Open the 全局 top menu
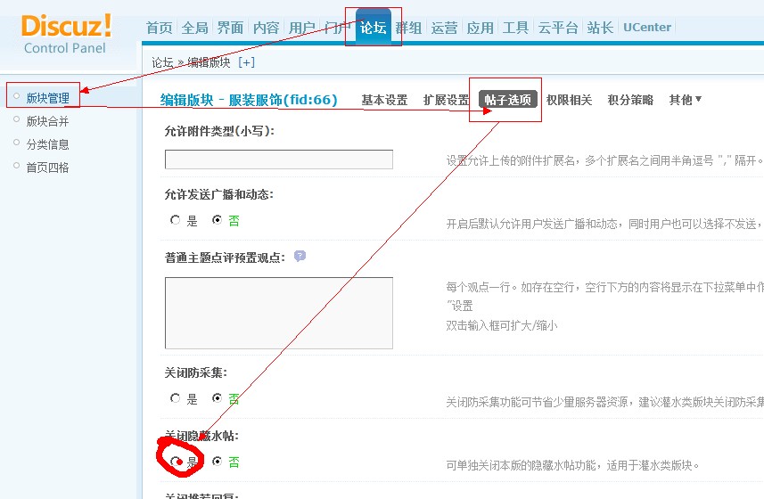764x499 pixels. [x=195, y=28]
